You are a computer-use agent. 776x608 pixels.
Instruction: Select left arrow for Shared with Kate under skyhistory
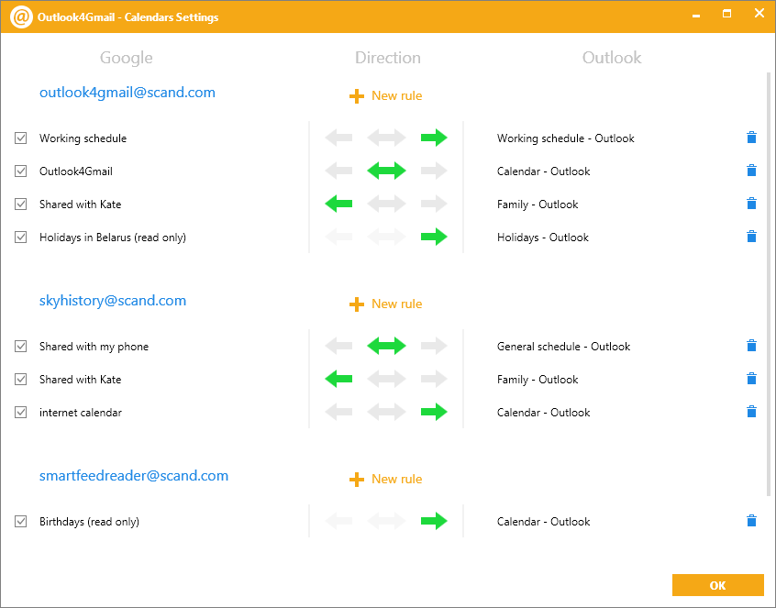point(338,379)
